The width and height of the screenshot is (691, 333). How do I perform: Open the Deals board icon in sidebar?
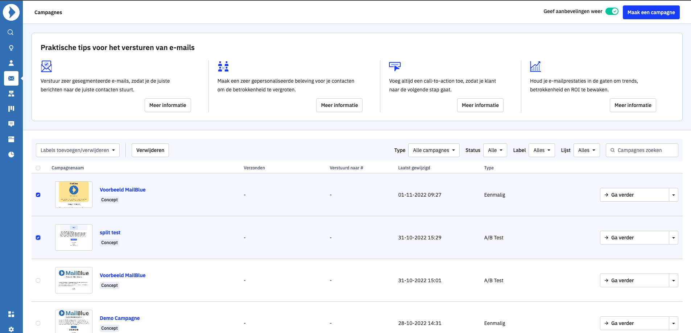[11, 108]
